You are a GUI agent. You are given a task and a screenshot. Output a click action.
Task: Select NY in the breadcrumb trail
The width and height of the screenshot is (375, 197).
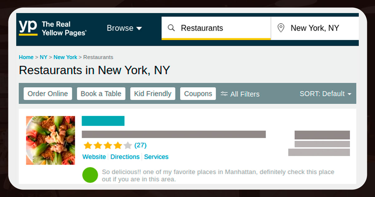(x=43, y=57)
